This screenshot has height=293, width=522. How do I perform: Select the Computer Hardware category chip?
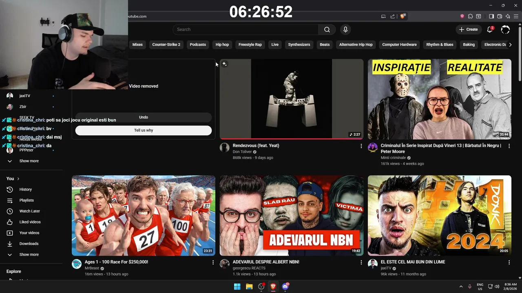399,44
